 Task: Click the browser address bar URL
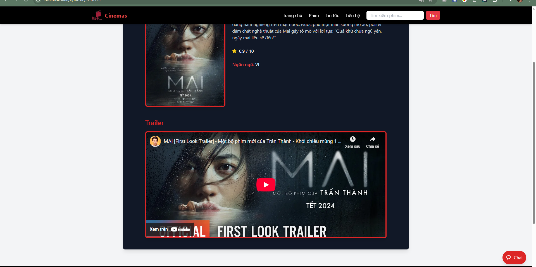(x=72, y=1)
